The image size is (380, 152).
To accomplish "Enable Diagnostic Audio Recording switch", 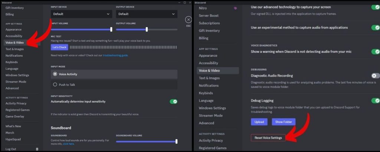I will point(376,76).
